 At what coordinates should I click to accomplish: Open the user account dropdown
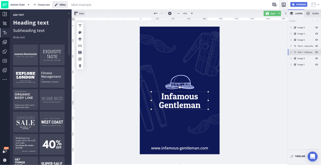315,5
